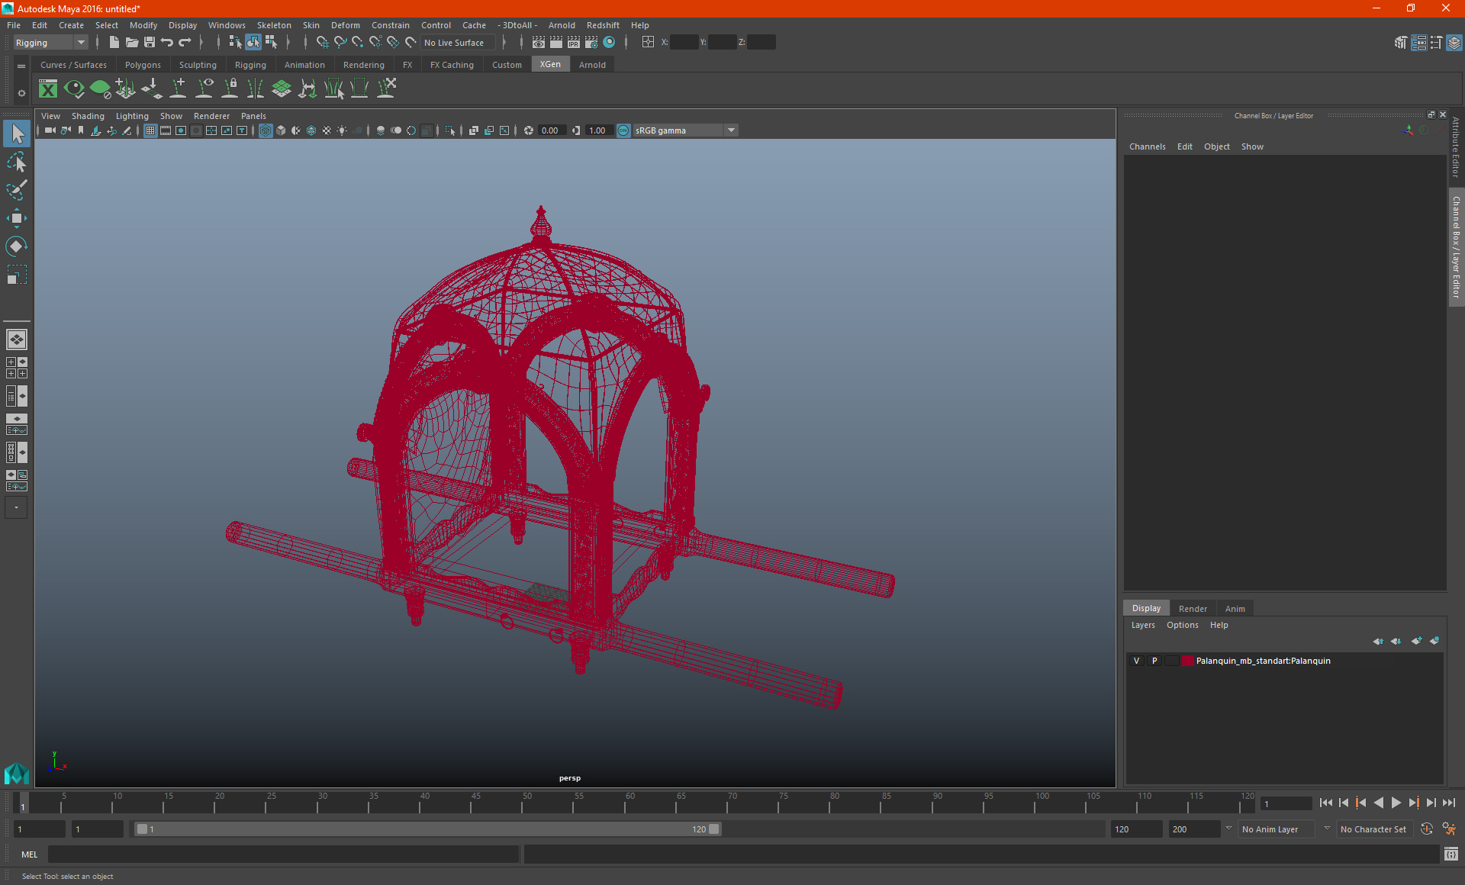Image resolution: width=1465 pixels, height=885 pixels.
Task: Open viewport Shading menu
Action: 88,116
